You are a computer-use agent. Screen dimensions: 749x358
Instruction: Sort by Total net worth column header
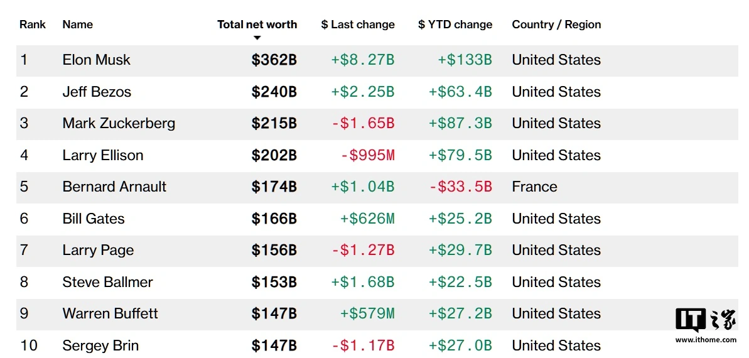pos(257,24)
